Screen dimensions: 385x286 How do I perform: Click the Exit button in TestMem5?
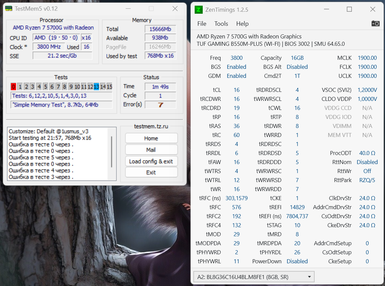point(151,172)
